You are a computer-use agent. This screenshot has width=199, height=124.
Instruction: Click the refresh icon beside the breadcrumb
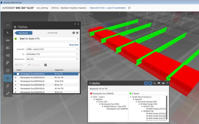tap(129, 8)
